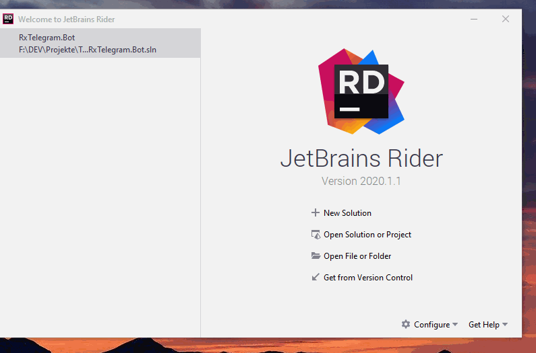
Task: Open Solution or Project
Action: coord(367,235)
